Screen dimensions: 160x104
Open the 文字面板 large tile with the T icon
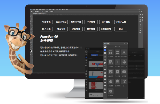pos(117,62)
